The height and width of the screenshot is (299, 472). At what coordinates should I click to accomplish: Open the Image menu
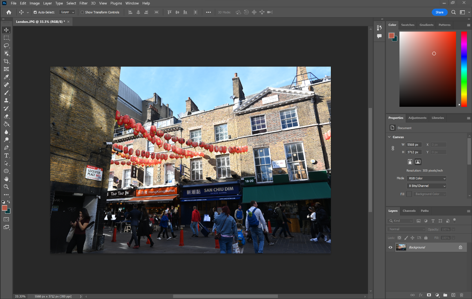point(35,3)
